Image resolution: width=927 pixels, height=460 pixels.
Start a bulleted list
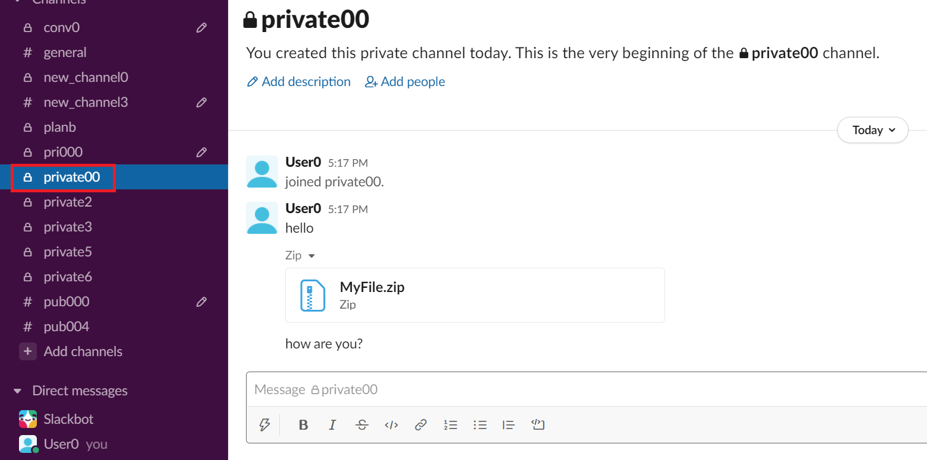point(480,424)
